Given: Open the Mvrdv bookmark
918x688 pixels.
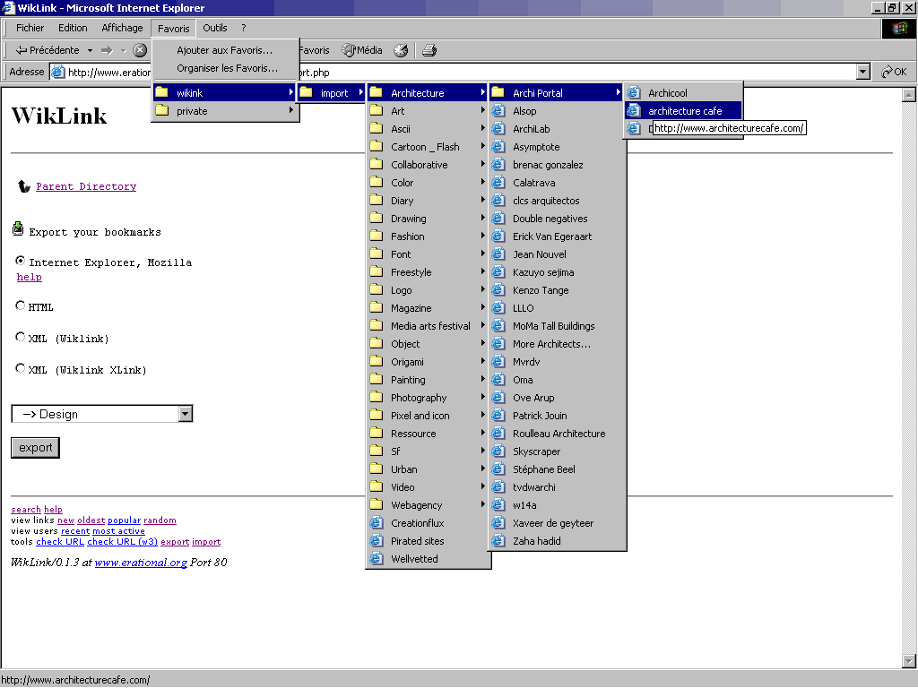Looking at the screenshot, I should point(556,362).
